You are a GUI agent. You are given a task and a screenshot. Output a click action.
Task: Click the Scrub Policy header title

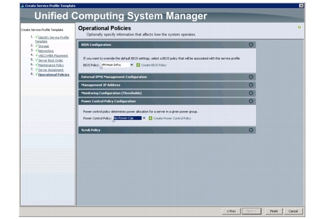(x=91, y=130)
